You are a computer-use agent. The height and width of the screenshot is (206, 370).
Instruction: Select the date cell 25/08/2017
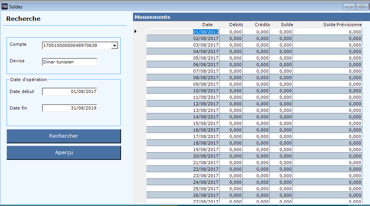click(183, 189)
